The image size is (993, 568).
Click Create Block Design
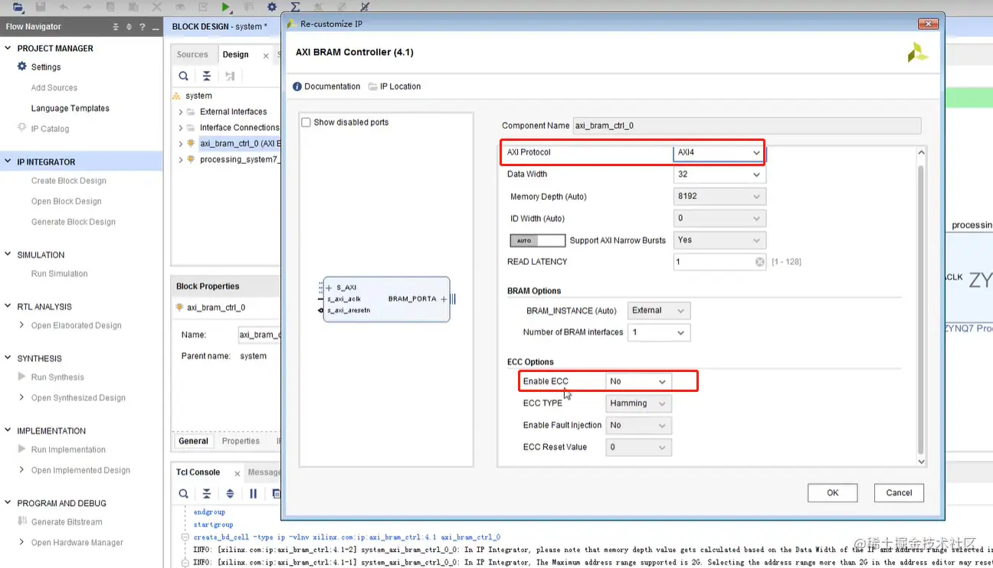pyautogui.click(x=69, y=181)
